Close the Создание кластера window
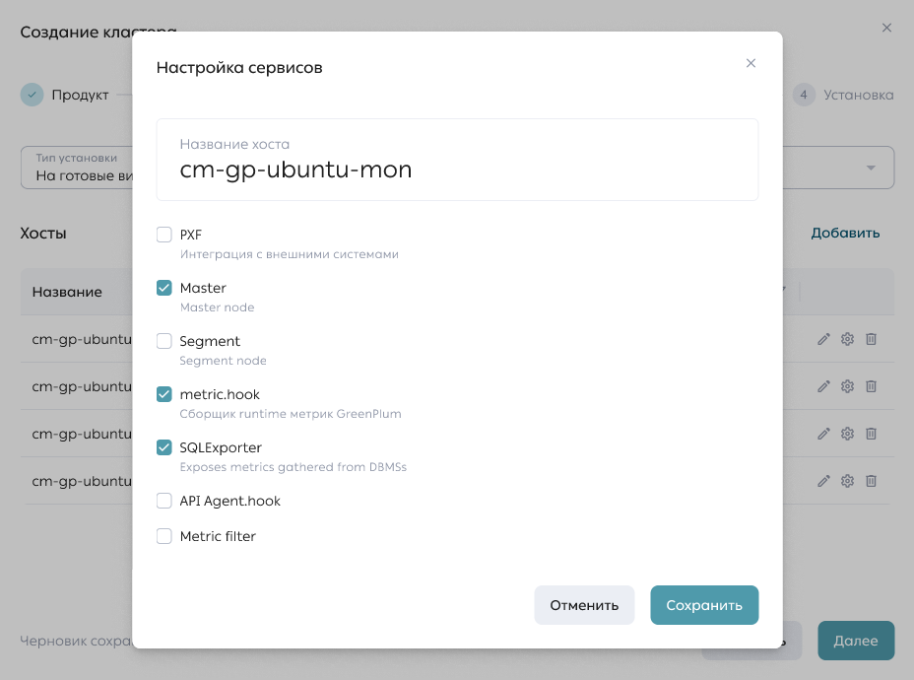 (x=886, y=28)
